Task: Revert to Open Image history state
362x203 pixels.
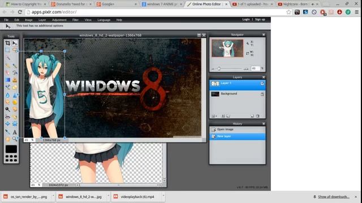Action: [x=238, y=129]
